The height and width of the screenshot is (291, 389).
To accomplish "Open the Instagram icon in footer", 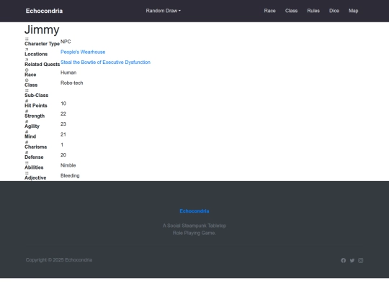I will 361,260.
